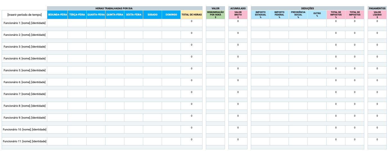Click Funcionário 11 Valor Líquido value
389x151 pixels.
tap(377, 141)
